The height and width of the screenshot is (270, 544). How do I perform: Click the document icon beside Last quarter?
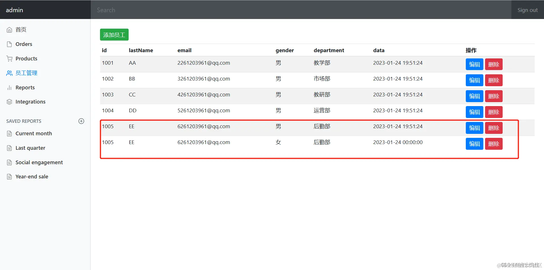coord(9,148)
